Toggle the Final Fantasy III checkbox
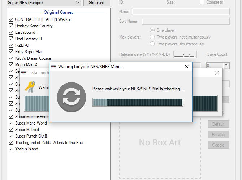Viewport: 242px width, 180px height. point(11,39)
